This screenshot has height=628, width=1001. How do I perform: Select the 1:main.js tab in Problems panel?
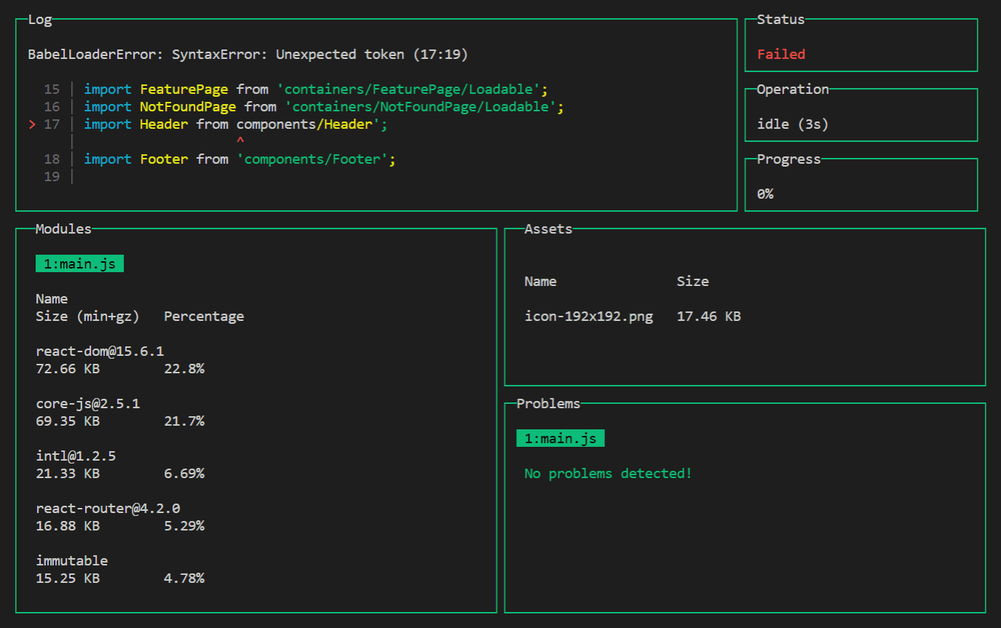(x=561, y=438)
